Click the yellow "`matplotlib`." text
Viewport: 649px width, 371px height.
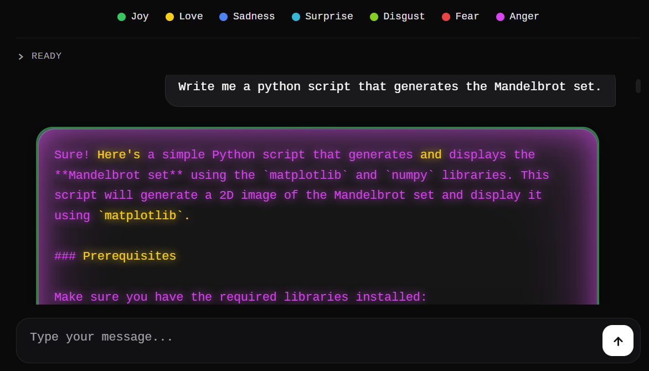143,216
